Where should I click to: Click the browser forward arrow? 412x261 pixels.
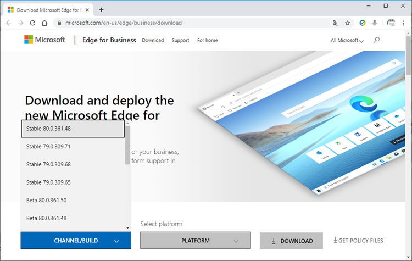20,23
